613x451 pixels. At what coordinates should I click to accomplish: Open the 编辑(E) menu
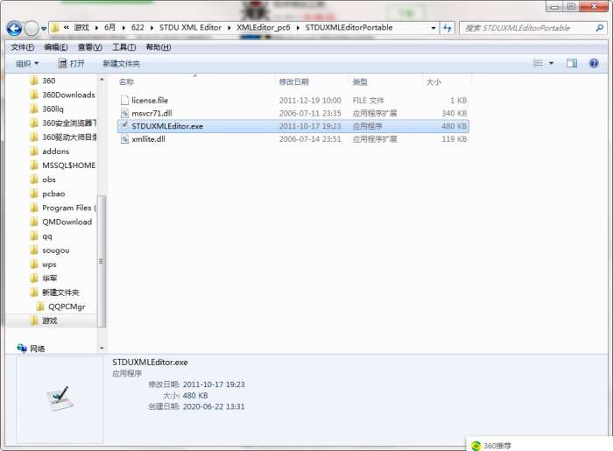pyautogui.click(x=56, y=47)
